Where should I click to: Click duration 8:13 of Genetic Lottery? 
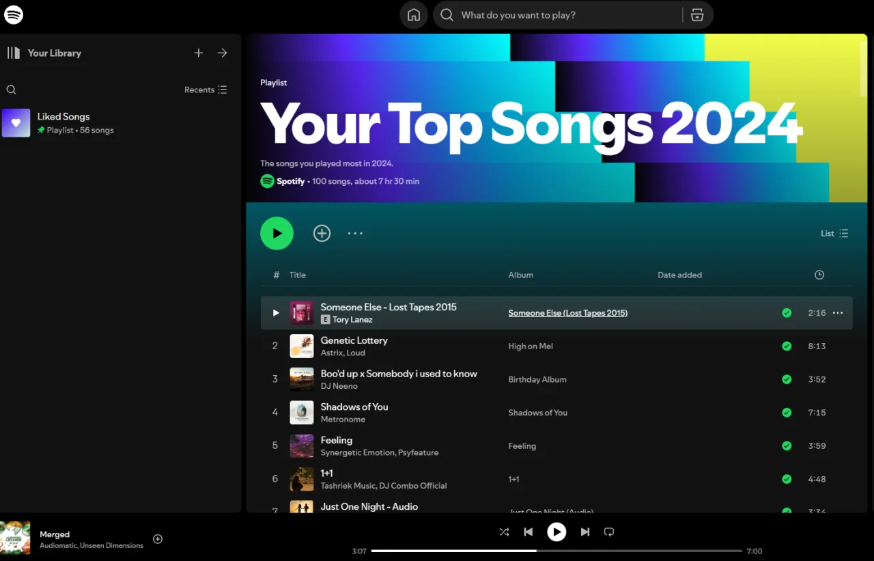[817, 346]
